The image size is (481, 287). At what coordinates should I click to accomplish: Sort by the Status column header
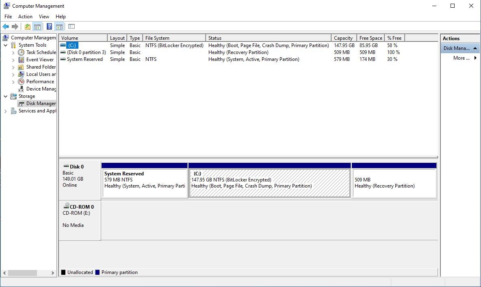(269, 38)
